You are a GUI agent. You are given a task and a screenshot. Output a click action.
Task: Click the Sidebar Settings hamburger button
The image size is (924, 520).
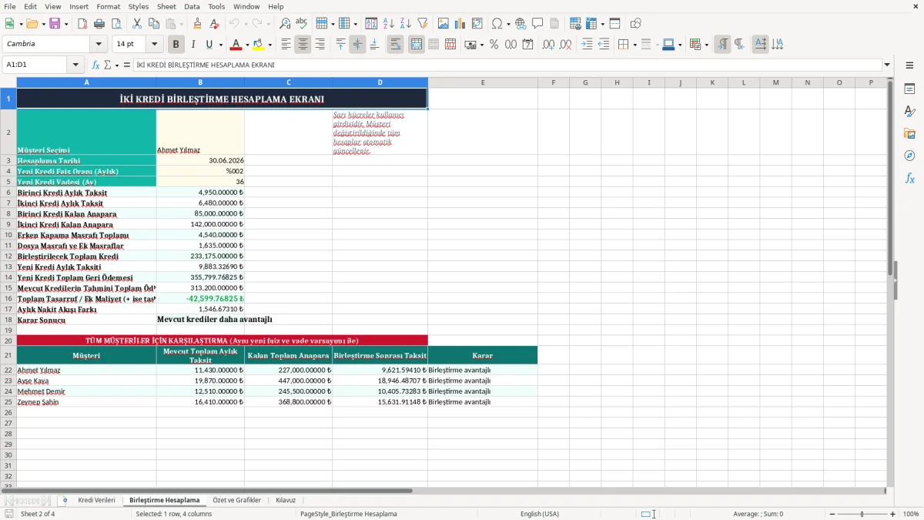tap(909, 65)
